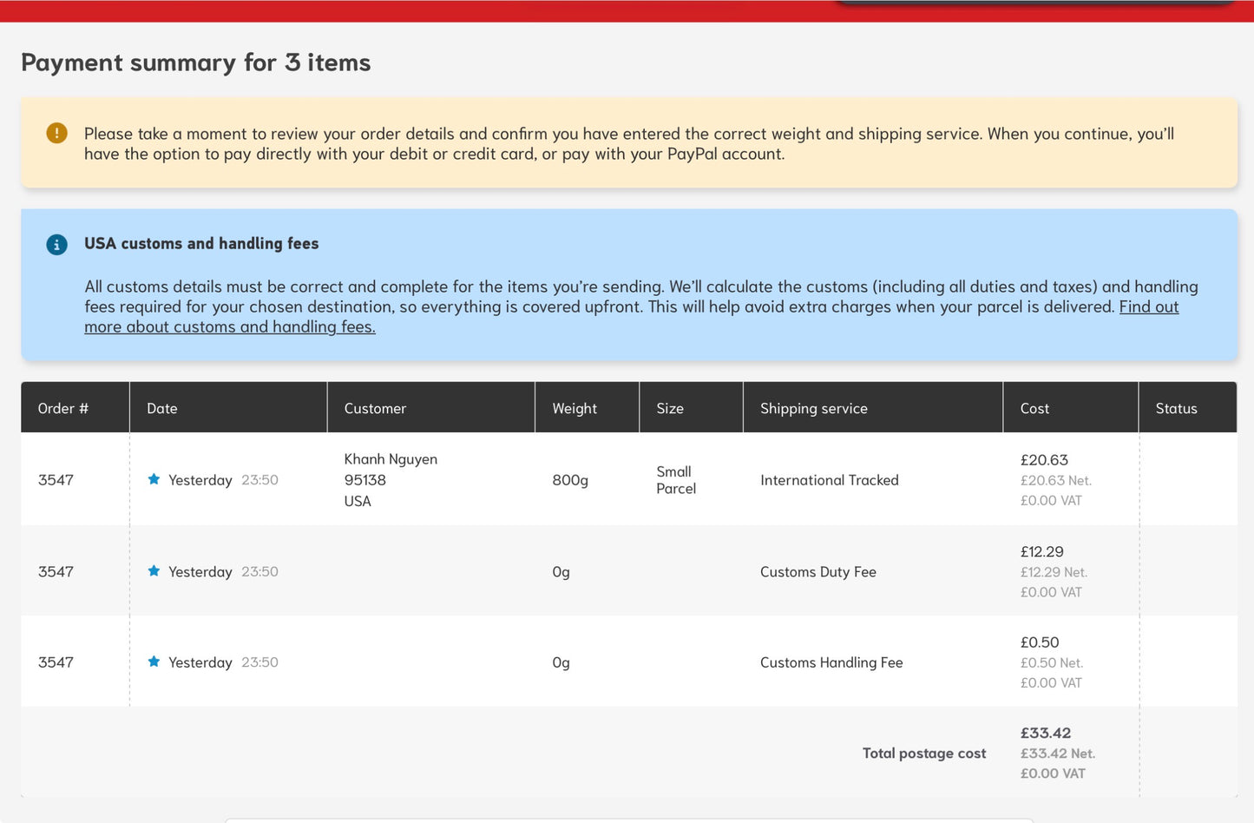This screenshot has height=823, width=1254.
Task: Click the Customs Handling Fee entry
Action: point(831,662)
